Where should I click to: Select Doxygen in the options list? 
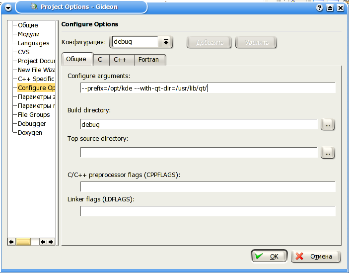pyautogui.click(x=30, y=133)
